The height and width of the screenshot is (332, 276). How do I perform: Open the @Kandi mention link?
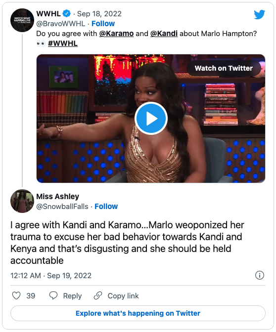click(164, 34)
